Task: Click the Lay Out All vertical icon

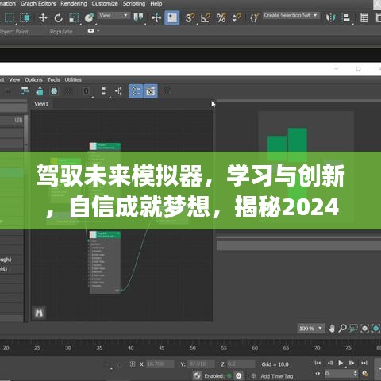Action: click(x=103, y=91)
